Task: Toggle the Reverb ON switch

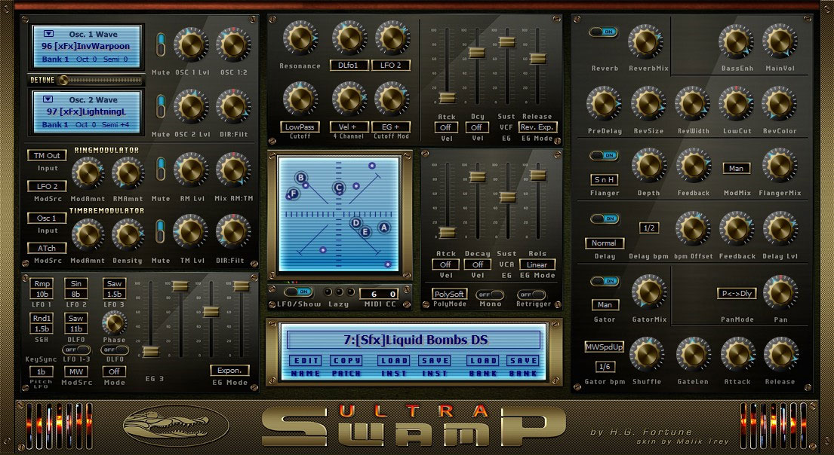Action: [x=603, y=32]
